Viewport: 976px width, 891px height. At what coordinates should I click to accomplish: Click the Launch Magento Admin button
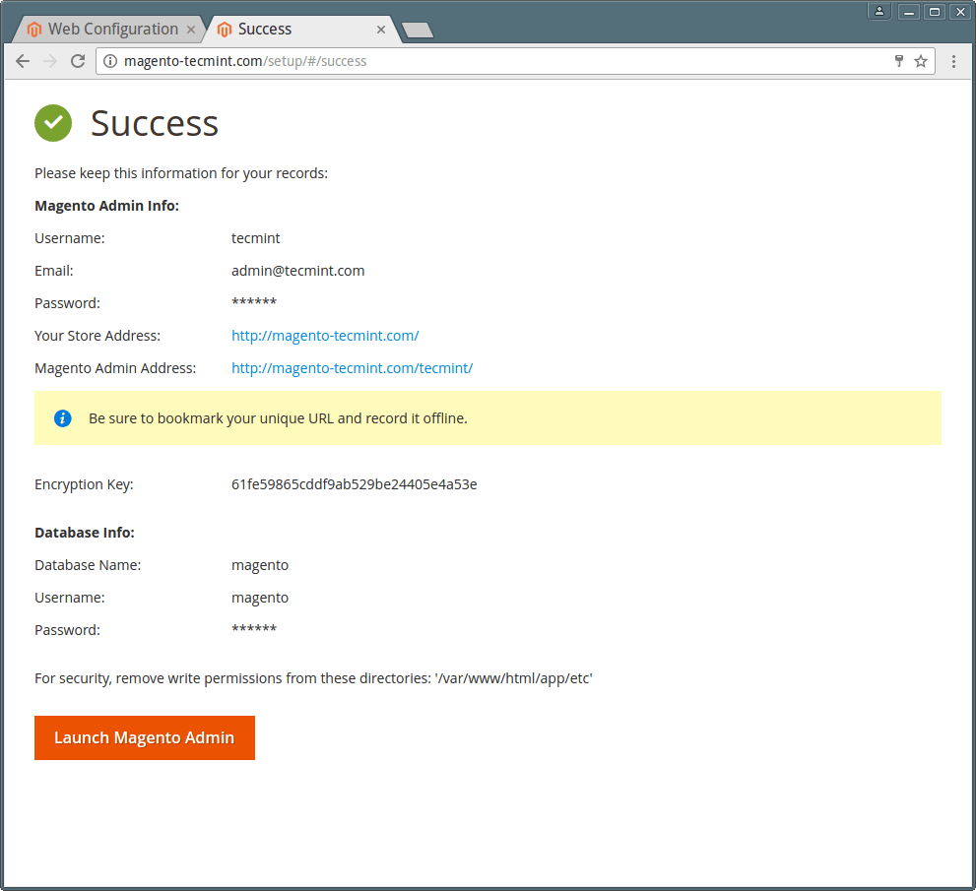pyautogui.click(x=145, y=738)
